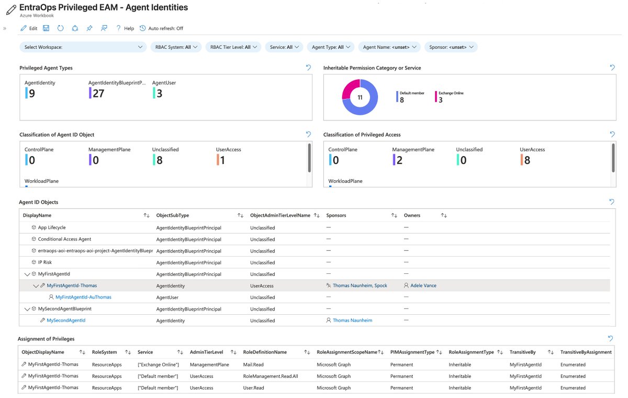
Task: Click the Default member legend color swatch
Action: pos(397,97)
